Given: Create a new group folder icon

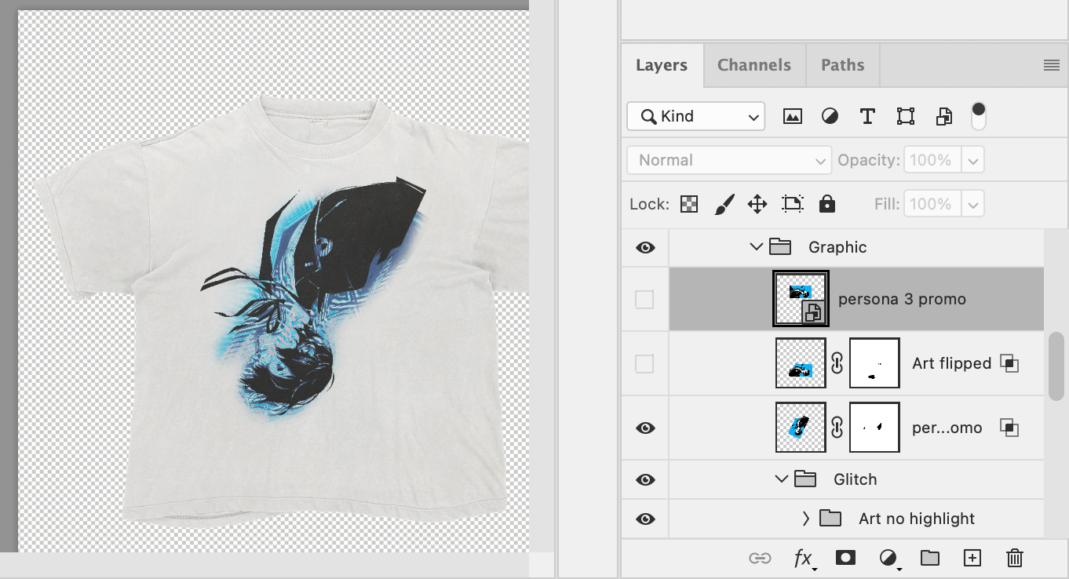Looking at the screenshot, I should [930, 558].
